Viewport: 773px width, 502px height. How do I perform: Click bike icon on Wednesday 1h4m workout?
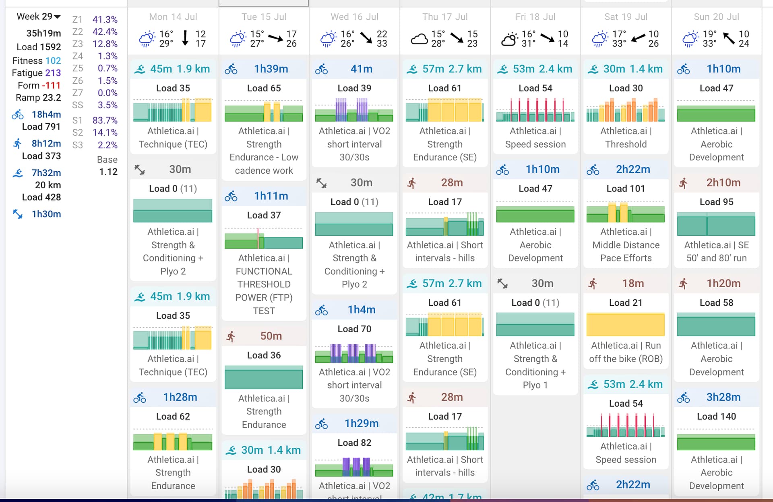[x=321, y=310]
